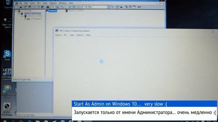This screenshot has height=122, width=218.
Task: Click 'Press F1 to get Help' status text in SIMATIC Manager
Action: 22,79
